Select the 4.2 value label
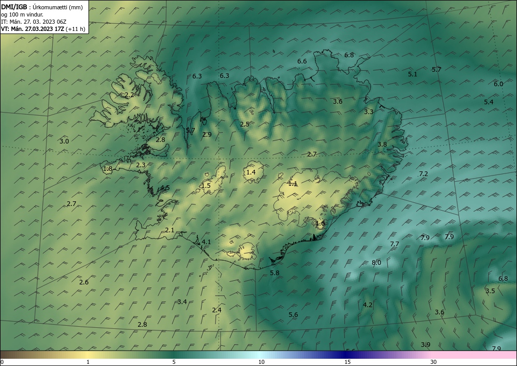This screenshot has height=366, width=517. pos(368,305)
